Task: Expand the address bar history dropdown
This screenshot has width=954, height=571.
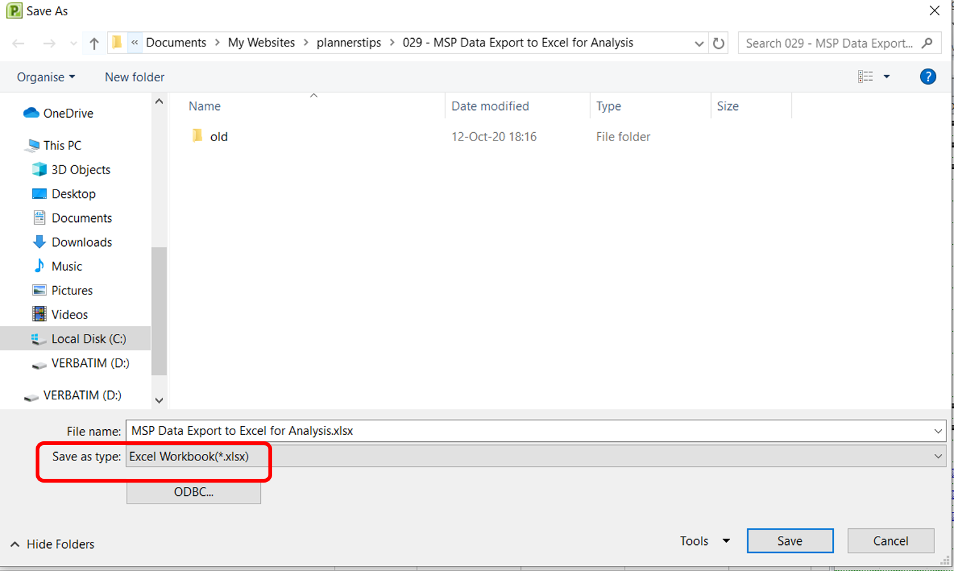Action: point(699,43)
